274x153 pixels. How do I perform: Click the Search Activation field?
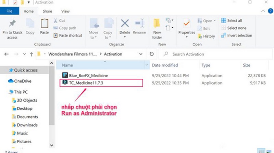(215, 54)
